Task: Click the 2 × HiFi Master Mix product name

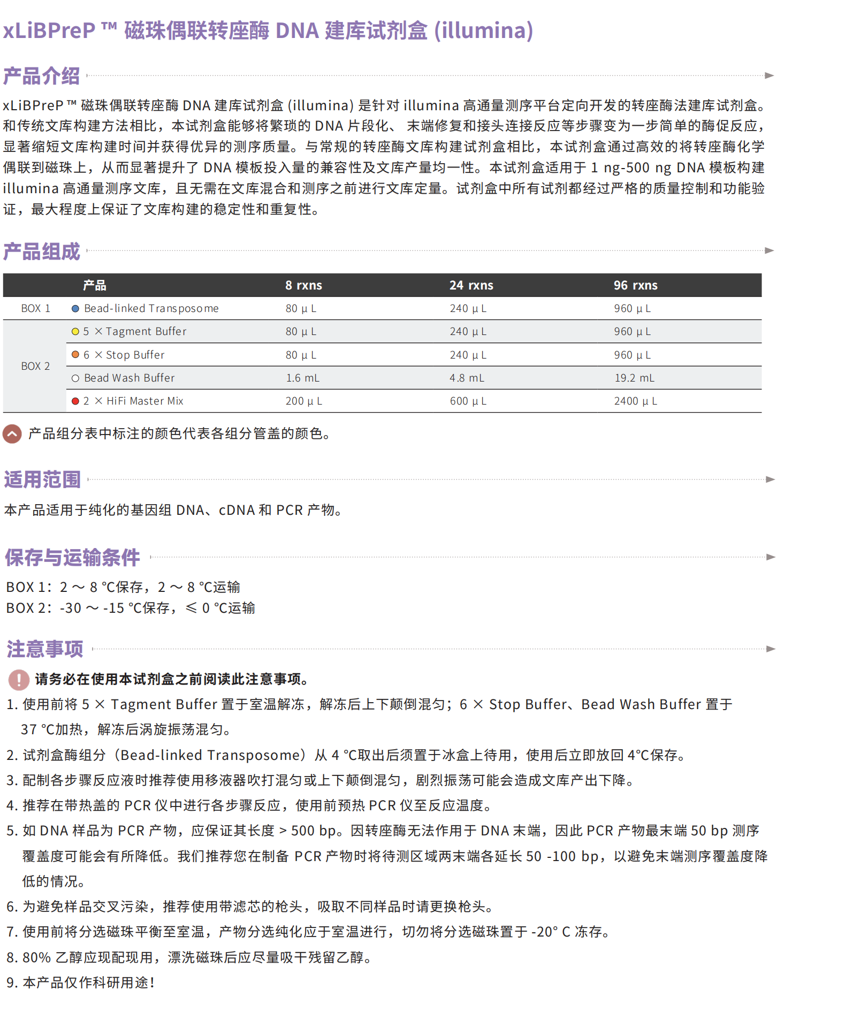Action: [133, 401]
